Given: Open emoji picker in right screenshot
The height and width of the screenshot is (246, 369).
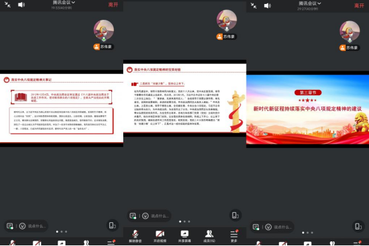Looking at the screenshot, I should tap(268, 227).
